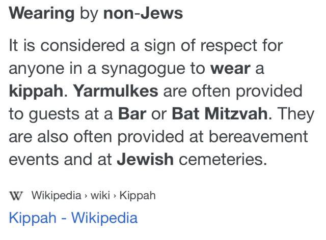Click the 'Wikipedia' breadcrumb text

pos(56,195)
